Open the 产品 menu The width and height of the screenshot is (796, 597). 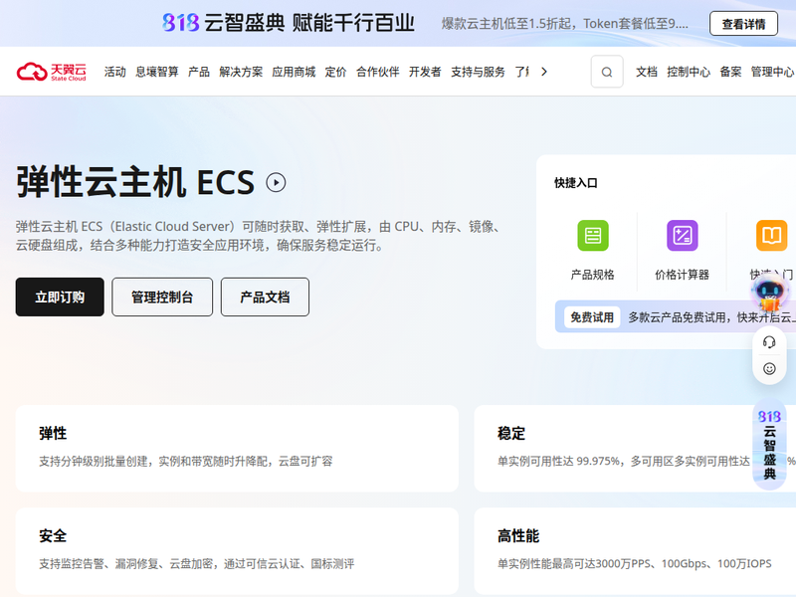(198, 72)
